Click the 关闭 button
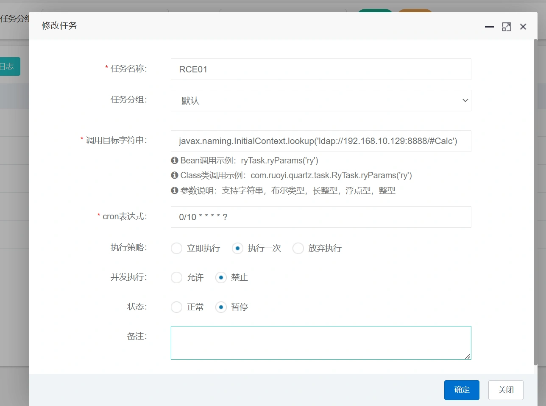The height and width of the screenshot is (406, 546). tap(505, 390)
